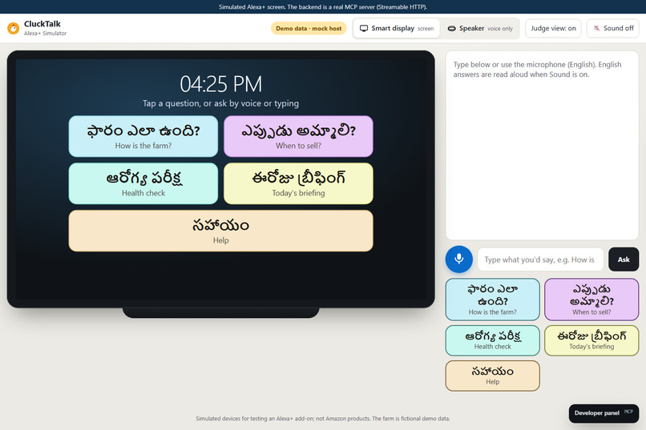This screenshot has width=646, height=430.
Task: Tap 'Today's briefing' card on display
Action: (x=298, y=183)
